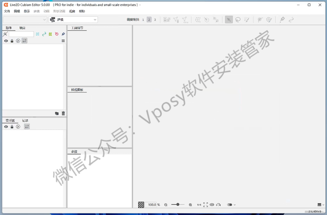Click the create warp deformer icon
The width and height of the screenshot is (327, 215).
[198, 20]
